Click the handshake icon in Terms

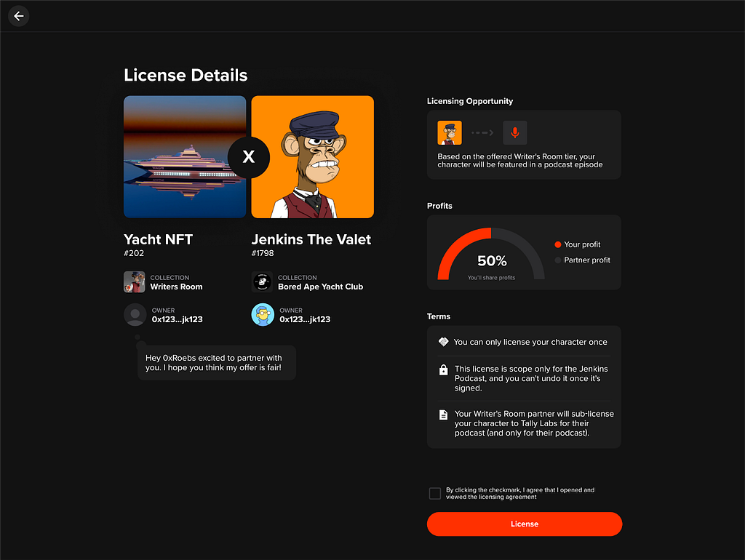pos(443,342)
